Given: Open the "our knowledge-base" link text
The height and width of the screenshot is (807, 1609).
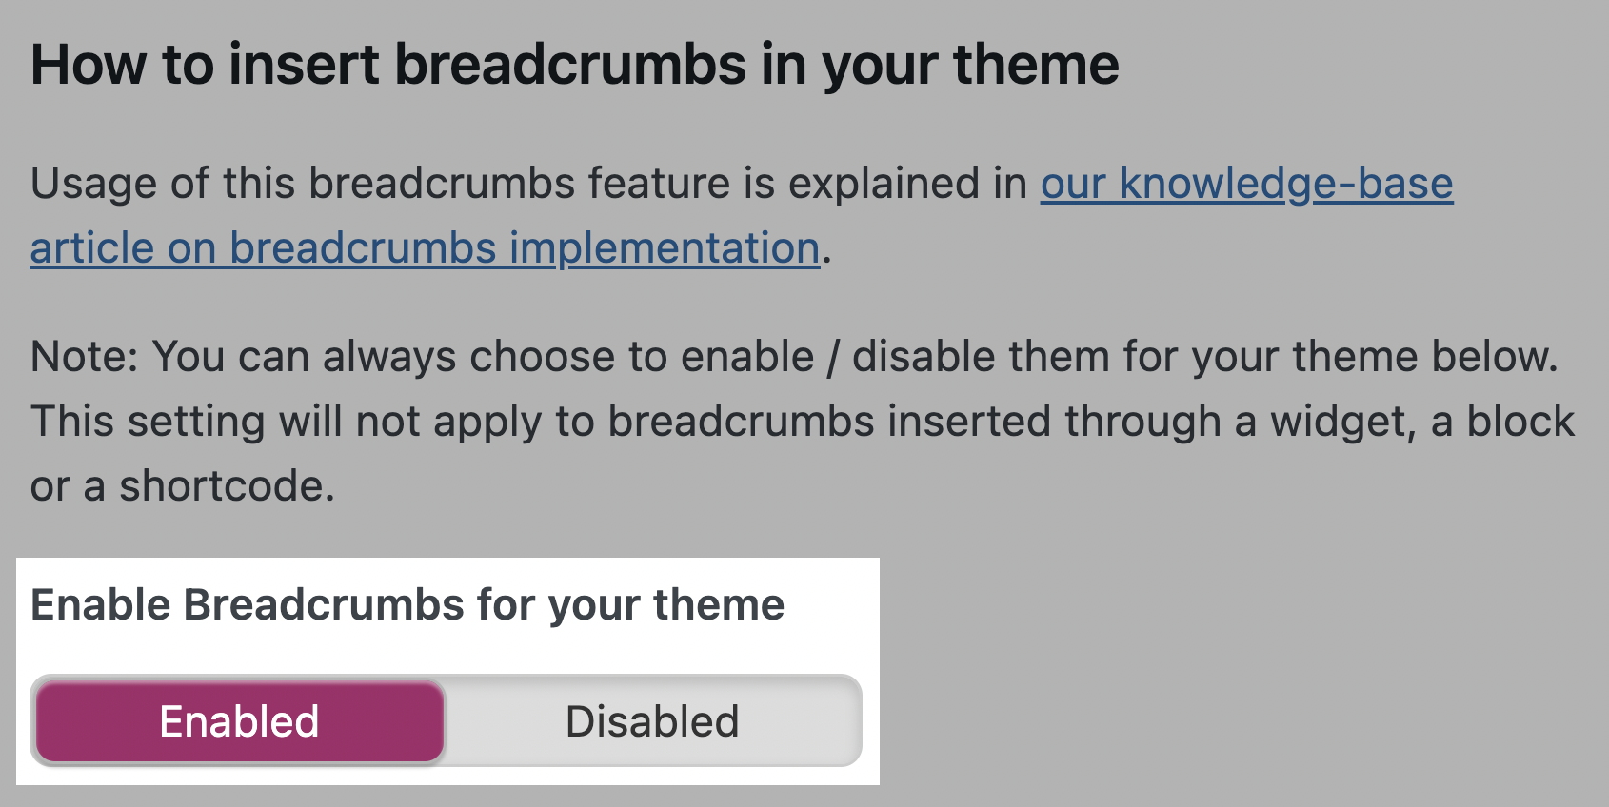Looking at the screenshot, I should (1245, 184).
